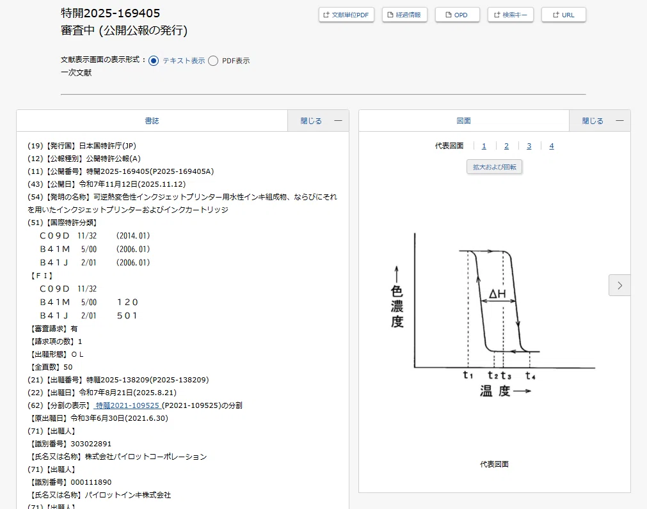This screenshot has width=647, height=509.
Task: Select the 代表図面 drawing tab
Action: point(449,146)
